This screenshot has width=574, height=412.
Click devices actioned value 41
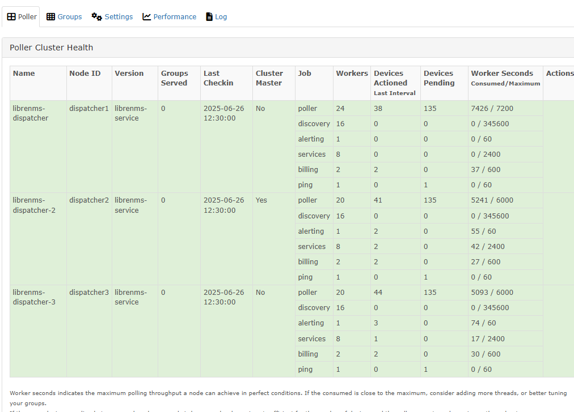pyautogui.click(x=378, y=200)
